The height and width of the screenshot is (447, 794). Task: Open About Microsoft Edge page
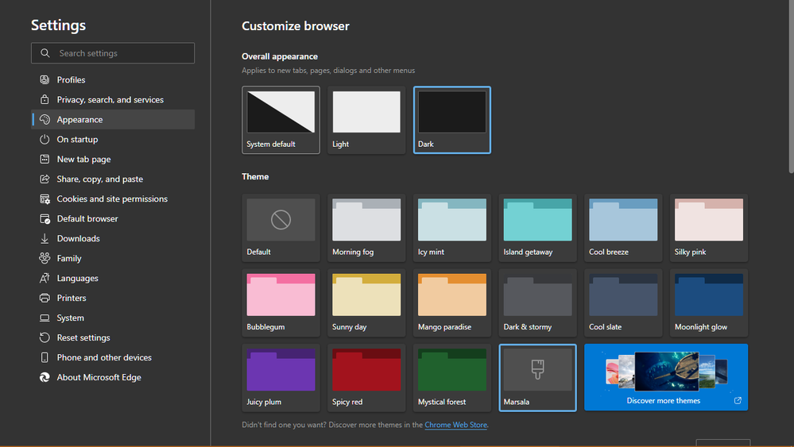click(x=113, y=377)
